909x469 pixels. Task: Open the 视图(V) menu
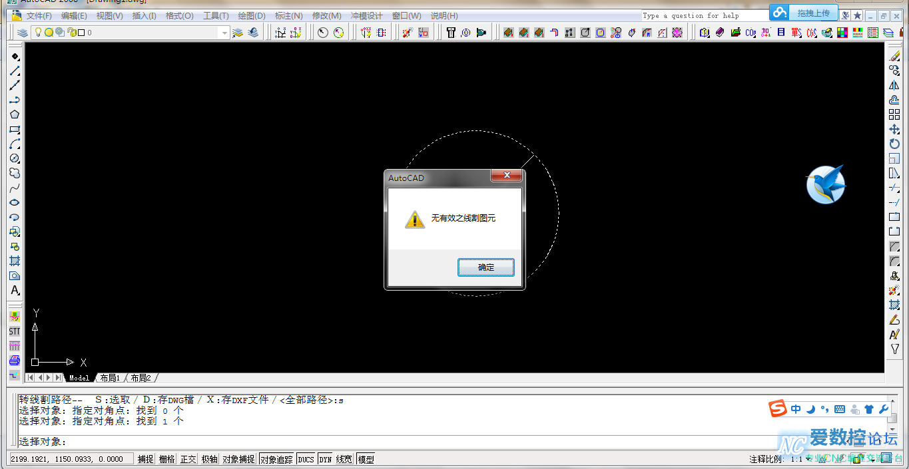109,15
